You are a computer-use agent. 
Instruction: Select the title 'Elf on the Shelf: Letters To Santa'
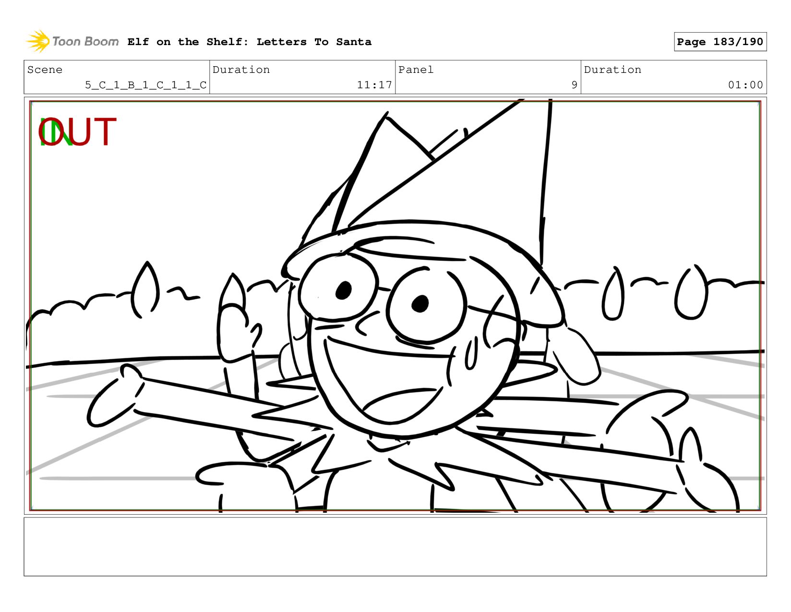pos(249,42)
